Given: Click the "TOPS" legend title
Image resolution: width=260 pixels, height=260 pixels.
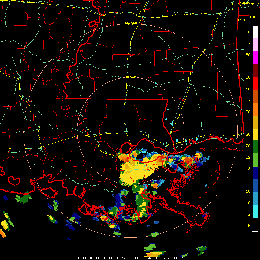Looking at the screenshot, I should pos(254,17).
